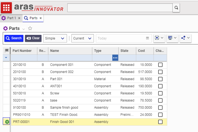The height and width of the screenshot is (132, 198).
Task: Click the magnifier icon beside the search box
Action: pos(176,8)
